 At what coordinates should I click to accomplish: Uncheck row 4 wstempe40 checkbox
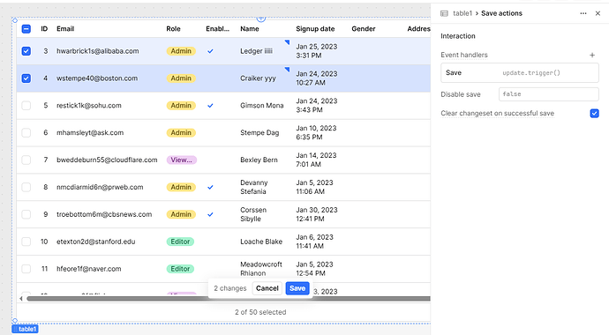point(26,78)
